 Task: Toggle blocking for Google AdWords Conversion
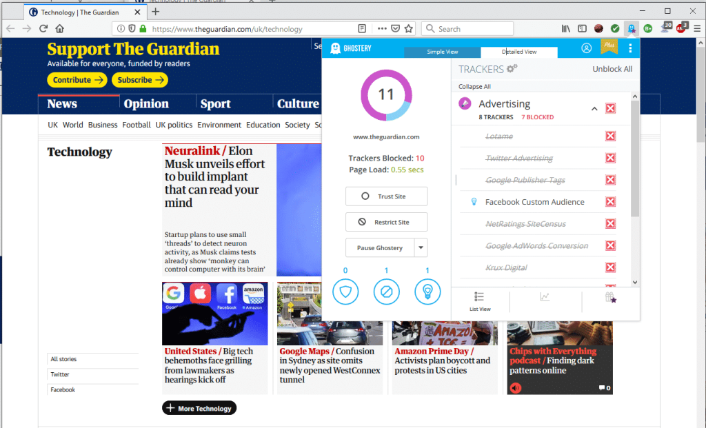pos(610,246)
